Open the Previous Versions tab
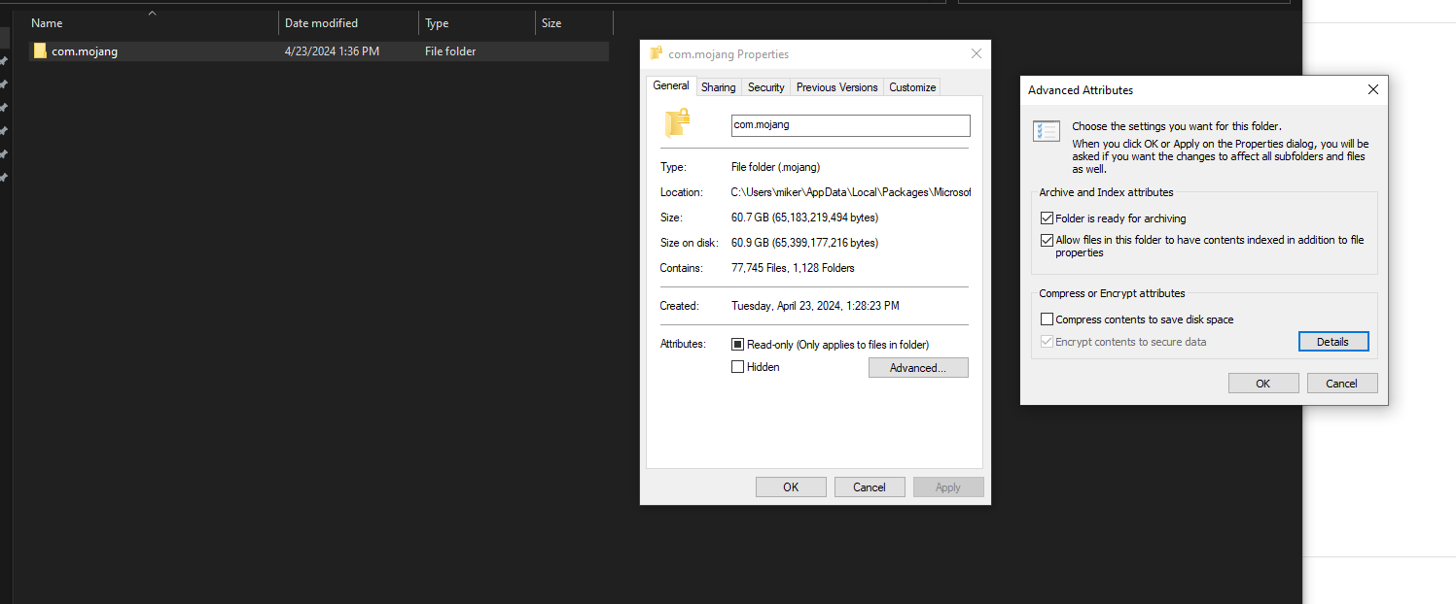 click(x=836, y=87)
